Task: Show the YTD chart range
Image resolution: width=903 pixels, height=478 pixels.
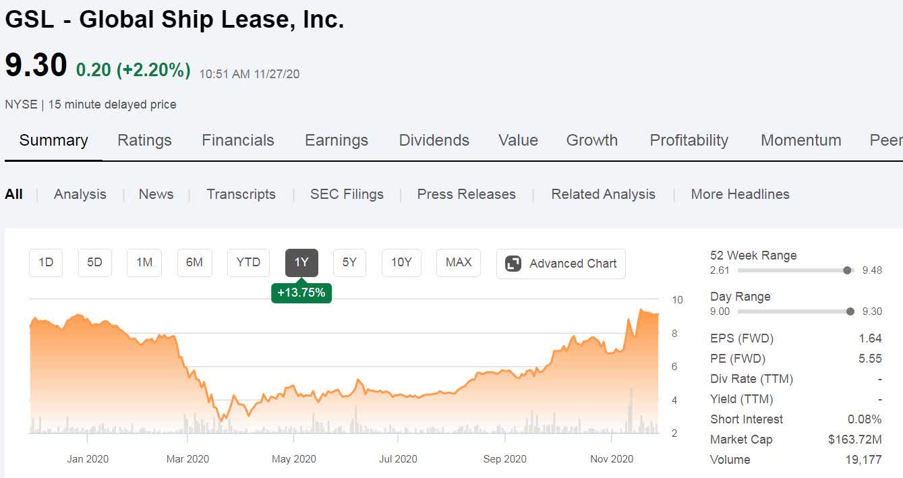Action: click(248, 262)
